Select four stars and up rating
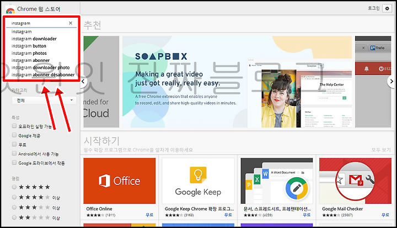Viewport: 397px width, 228px height. 14,197
